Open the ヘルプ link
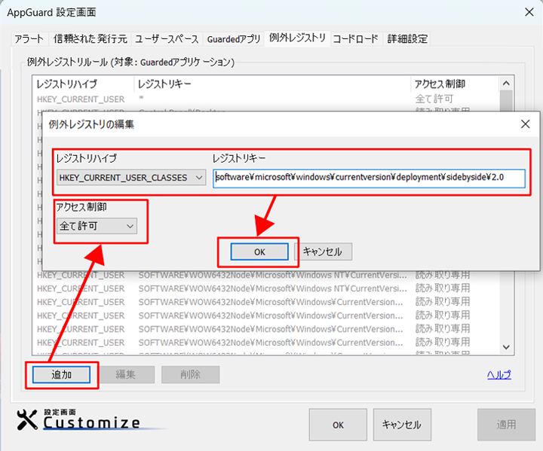 499,375
